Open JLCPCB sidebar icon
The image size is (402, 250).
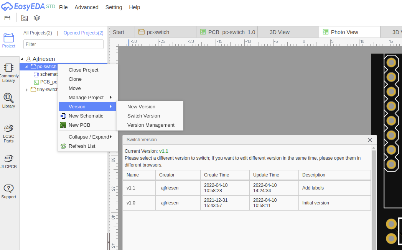(8, 161)
